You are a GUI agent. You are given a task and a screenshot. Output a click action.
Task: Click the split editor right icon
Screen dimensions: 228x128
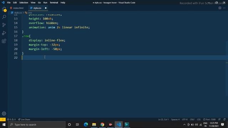click(x=220, y=8)
